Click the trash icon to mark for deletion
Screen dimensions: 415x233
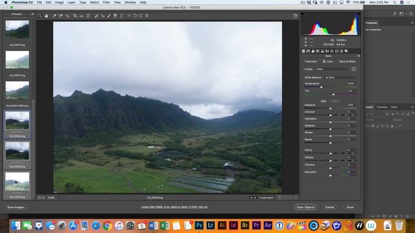147,16
